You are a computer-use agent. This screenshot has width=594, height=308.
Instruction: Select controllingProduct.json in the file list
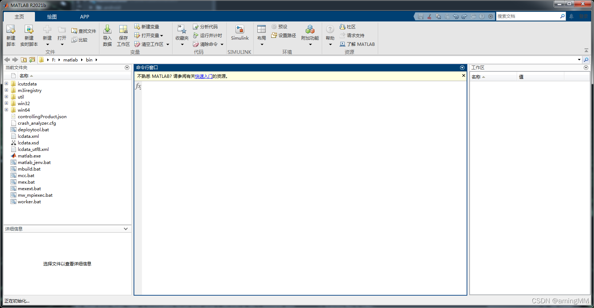[42, 117]
